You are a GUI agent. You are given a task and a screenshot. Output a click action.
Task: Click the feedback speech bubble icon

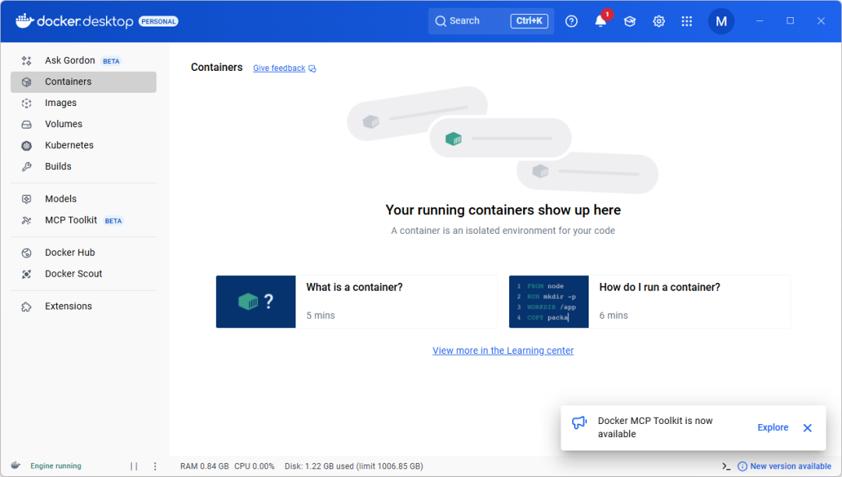(313, 69)
